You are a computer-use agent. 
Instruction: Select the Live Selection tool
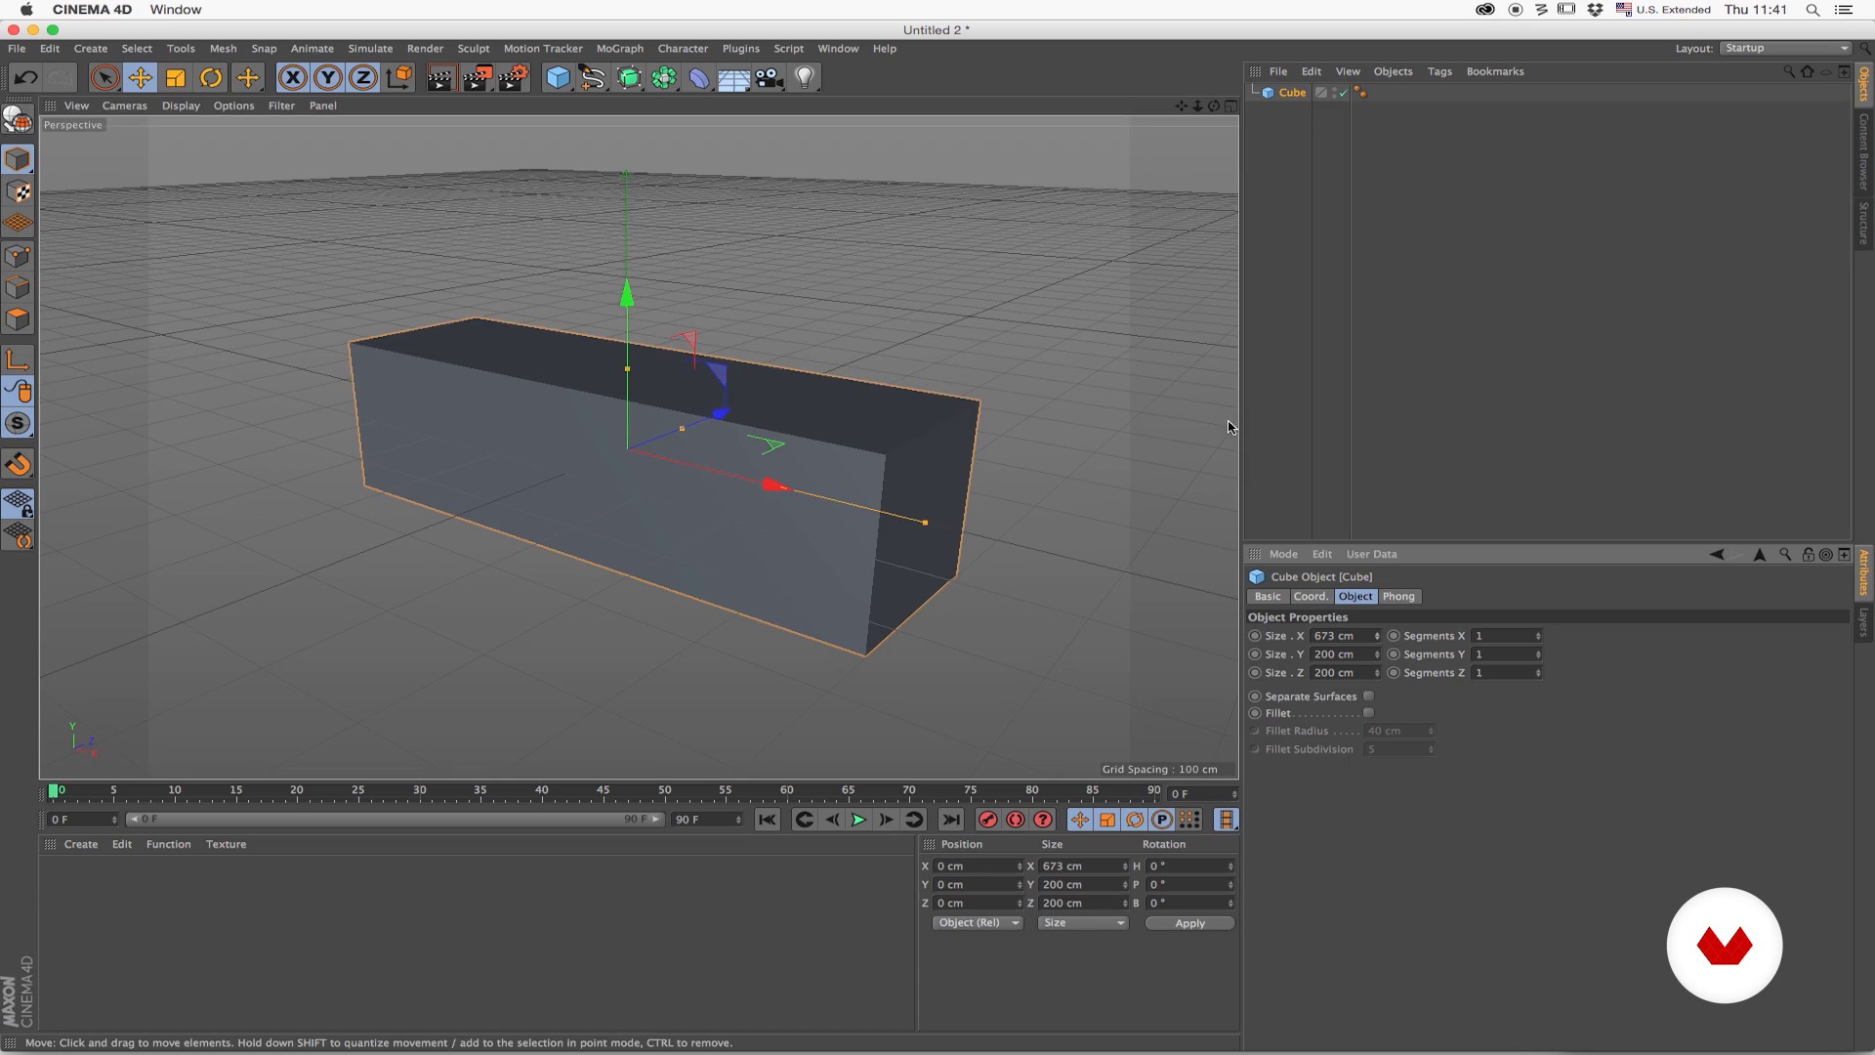click(x=104, y=78)
